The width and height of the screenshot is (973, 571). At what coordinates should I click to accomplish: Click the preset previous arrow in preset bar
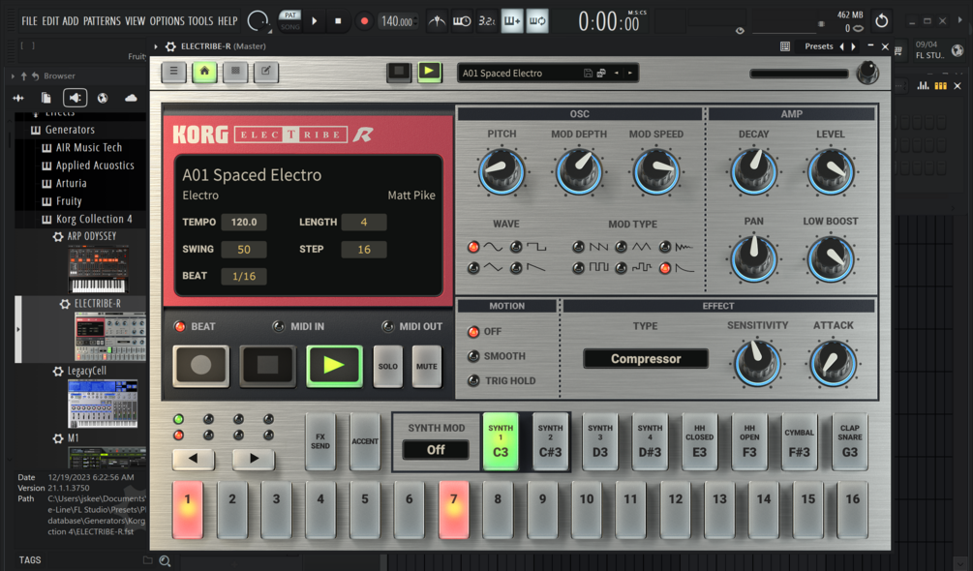(x=616, y=74)
